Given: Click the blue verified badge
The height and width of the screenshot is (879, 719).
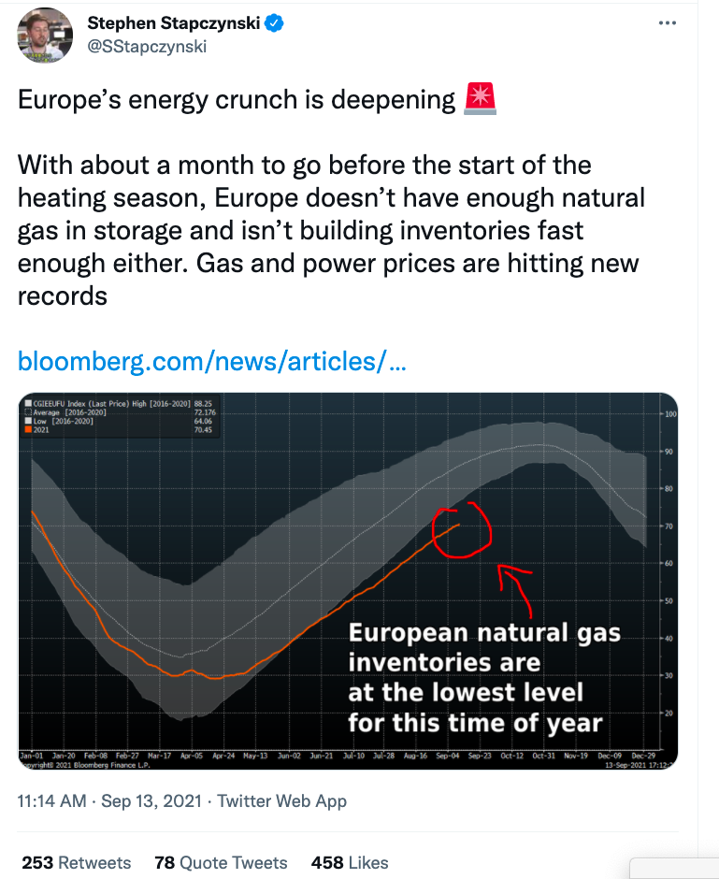Looking at the screenshot, I should coord(274,23).
